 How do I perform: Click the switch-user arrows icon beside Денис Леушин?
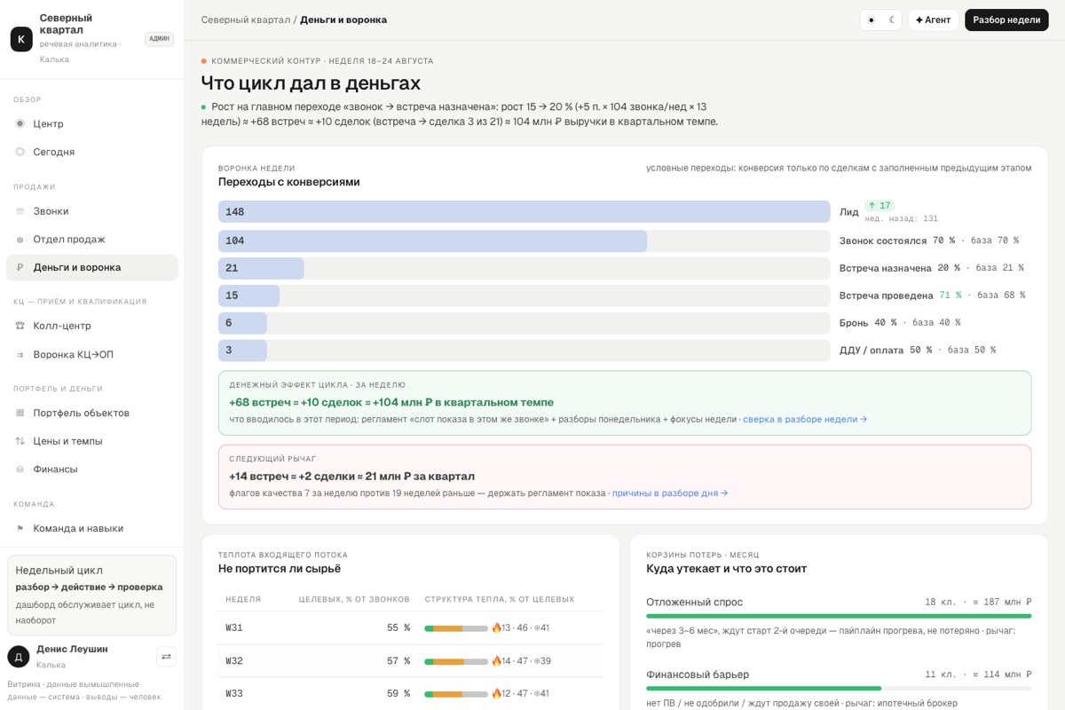tap(166, 657)
